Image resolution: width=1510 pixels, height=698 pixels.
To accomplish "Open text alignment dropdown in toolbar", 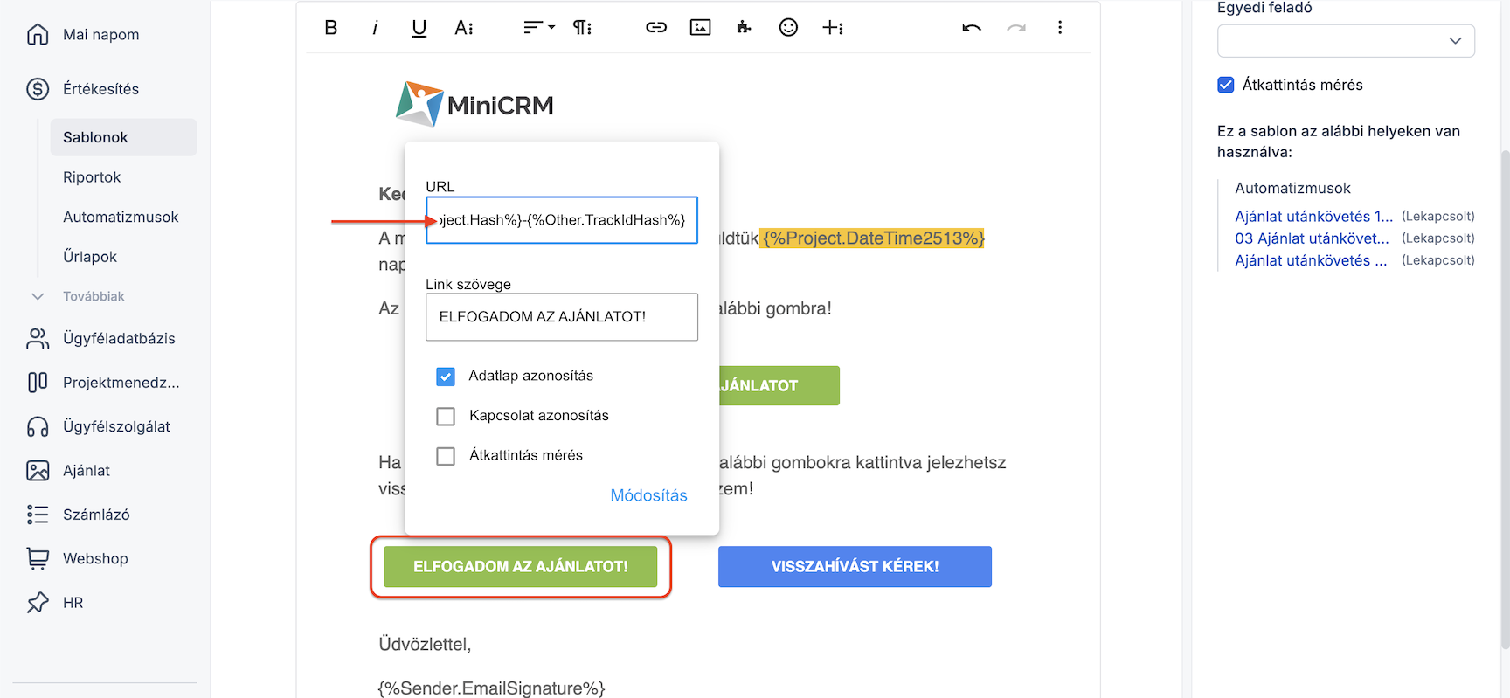I will click(x=539, y=28).
